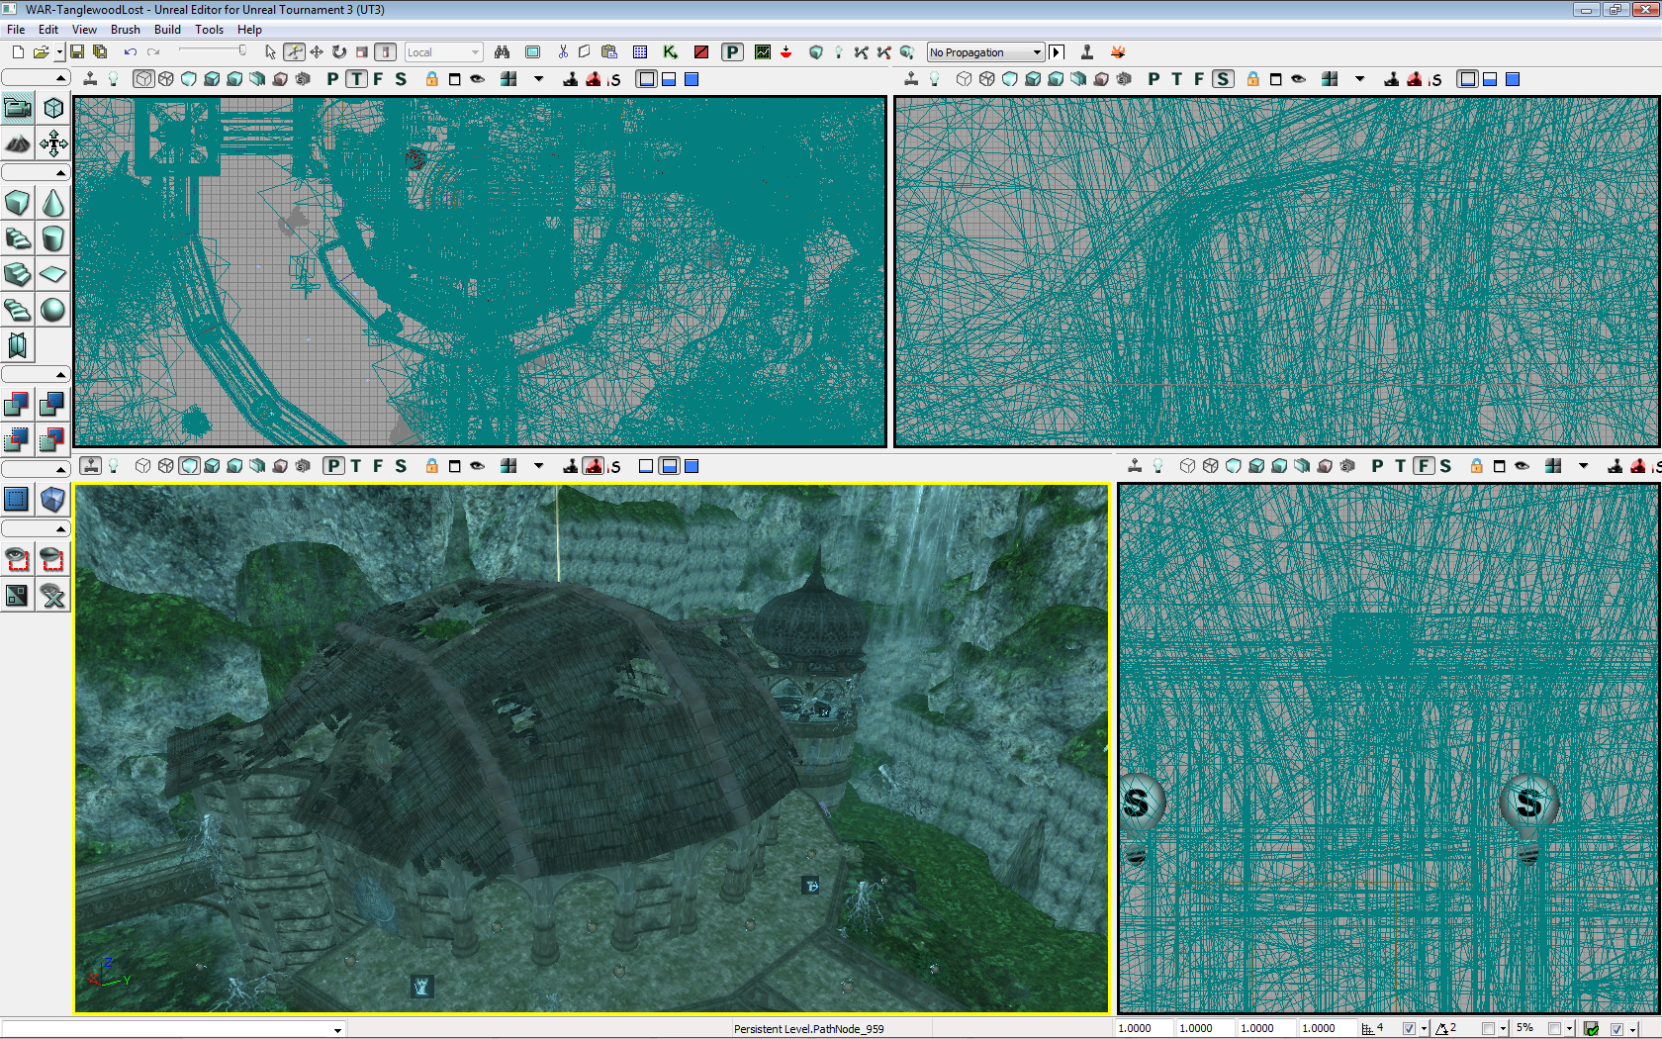Select wireframe view mode in top-left viewport
Screen dimensions: 1662x1039
pos(143,79)
